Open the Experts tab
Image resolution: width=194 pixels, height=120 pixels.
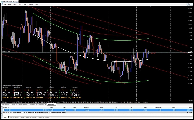tap(40, 117)
